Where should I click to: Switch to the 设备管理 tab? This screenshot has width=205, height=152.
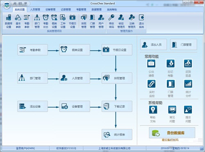tap(50, 9)
